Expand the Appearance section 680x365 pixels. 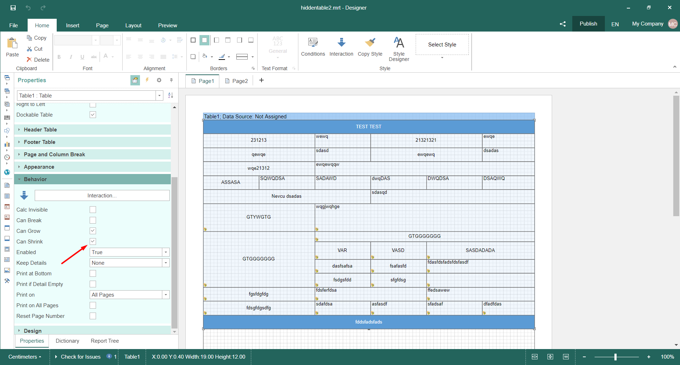point(92,167)
